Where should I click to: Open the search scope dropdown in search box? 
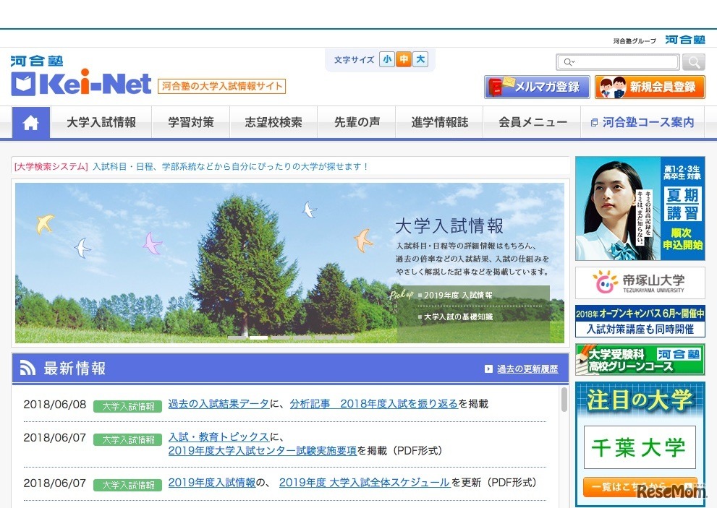pyautogui.click(x=571, y=62)
